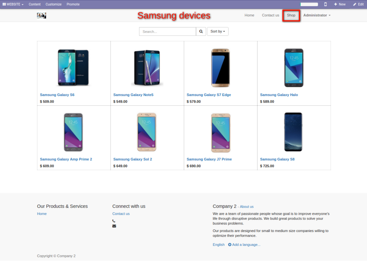Open the Content menu
Screen dimensions: 367x261
[x=35, y=4]
